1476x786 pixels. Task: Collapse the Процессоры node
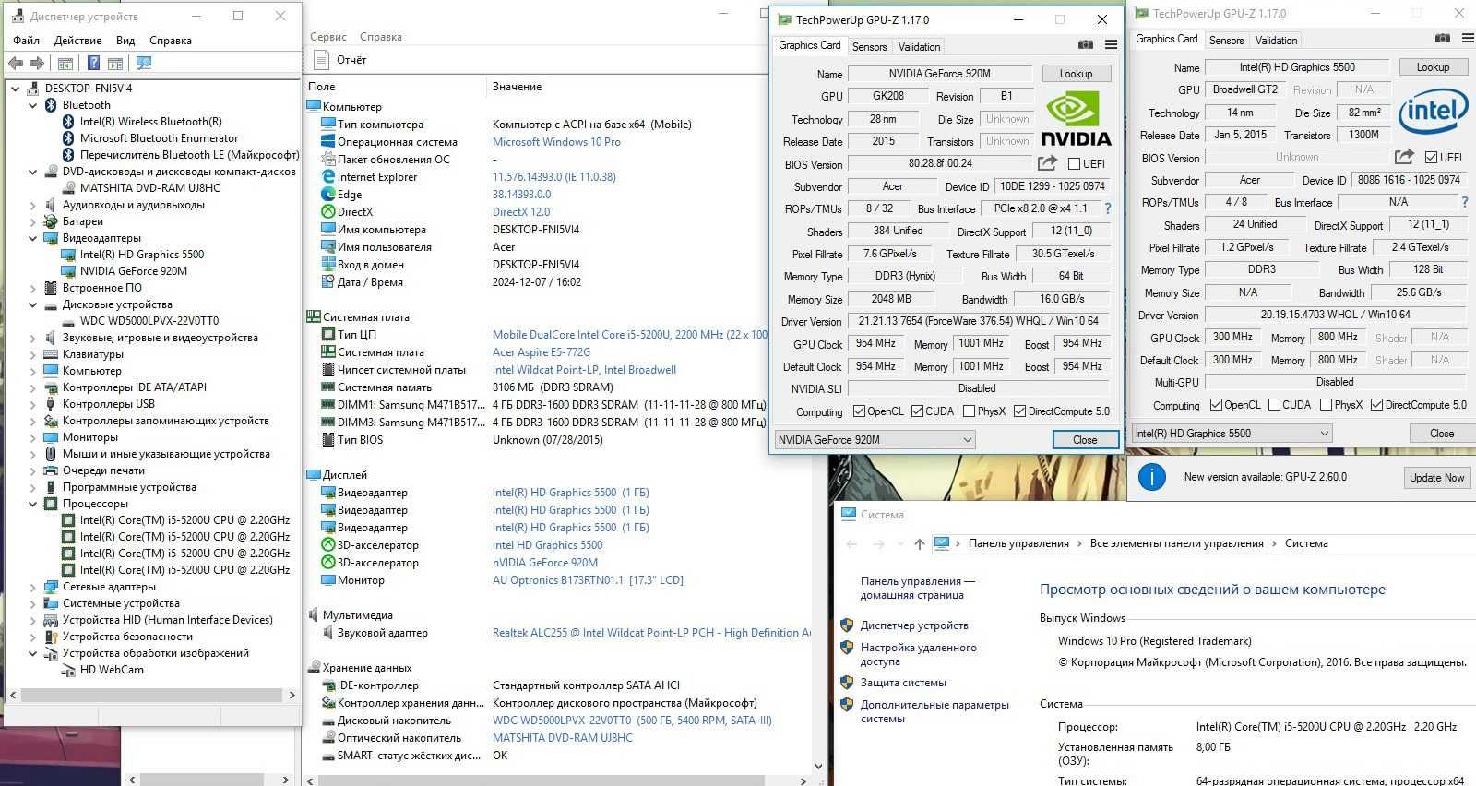coord(32,504)
